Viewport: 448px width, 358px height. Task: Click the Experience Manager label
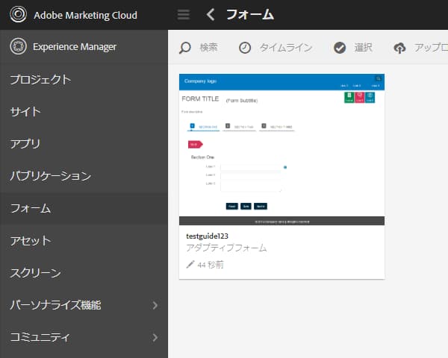(x=75, y=46)
